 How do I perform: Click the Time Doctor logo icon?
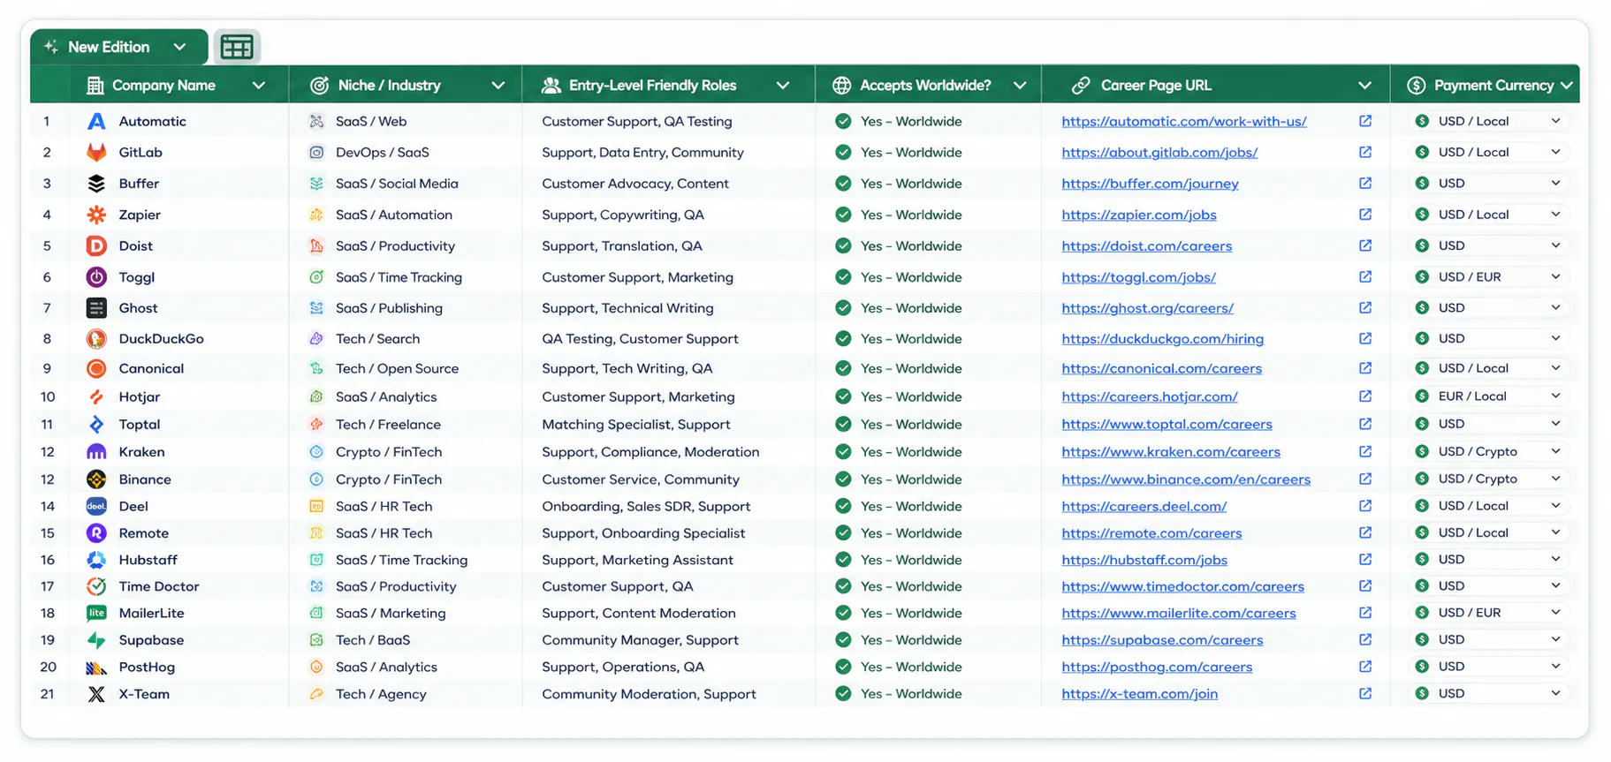pos(96,586)
